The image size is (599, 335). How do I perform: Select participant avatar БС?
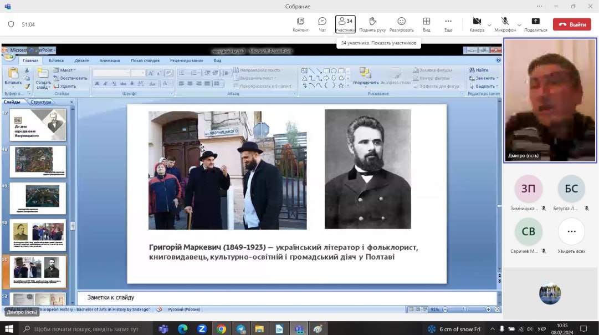(x=571, y=189)
